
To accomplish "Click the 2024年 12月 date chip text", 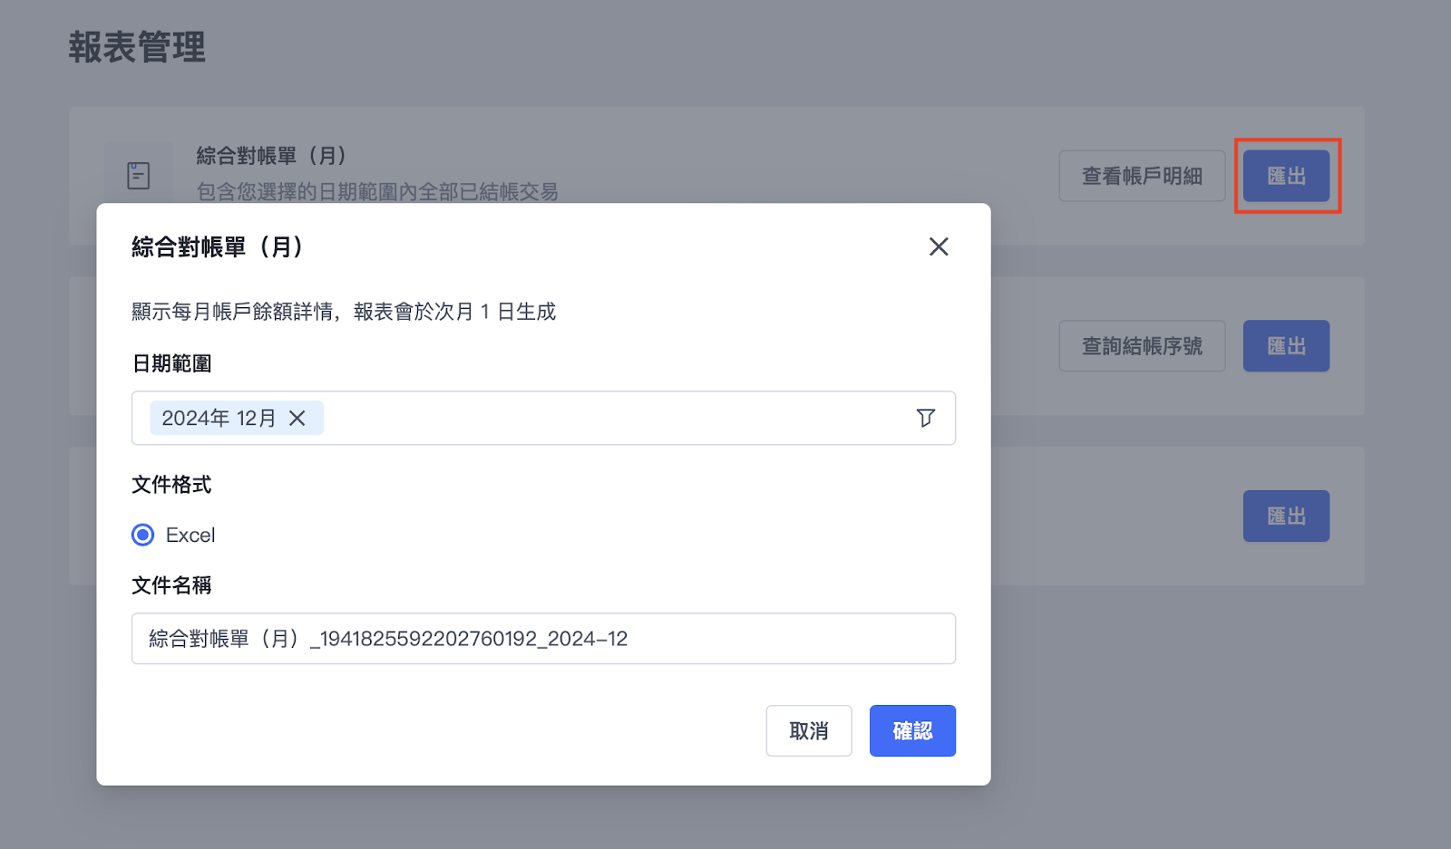I will point(219,418).
